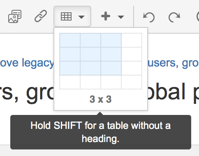
Task: Select the 3 x 3 table grid cell
Action: click(111, 68)
